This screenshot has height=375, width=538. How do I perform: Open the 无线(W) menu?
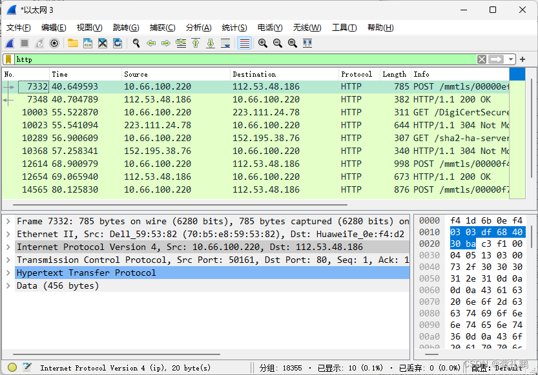[307, 28]
